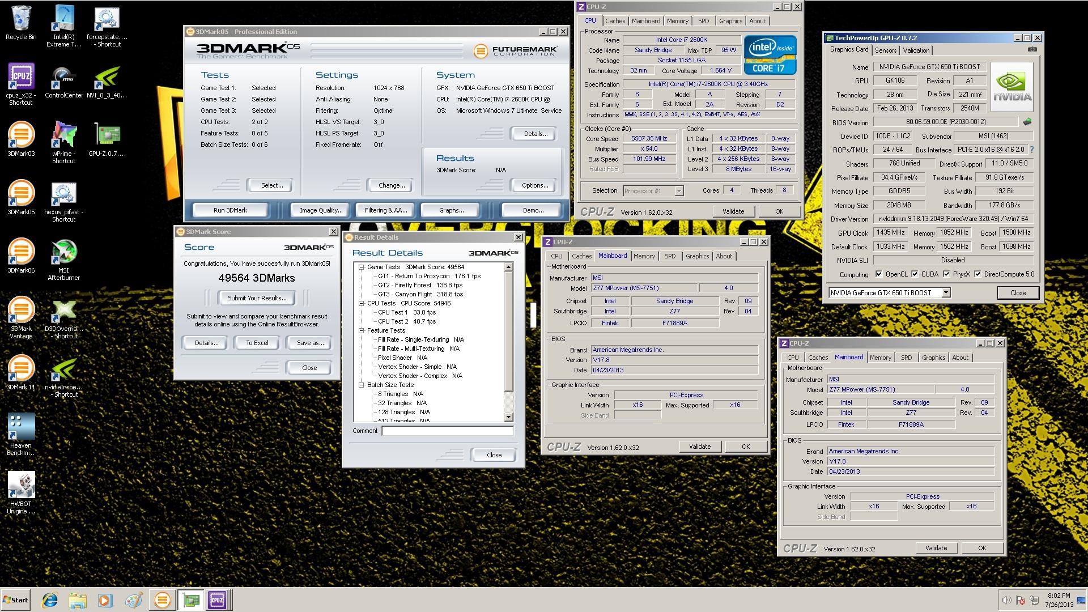Click Bus Interface question mark in GPU-Z
Image resolution: width=1088 pixels, height=612 pixels.
coord(1032,150)
